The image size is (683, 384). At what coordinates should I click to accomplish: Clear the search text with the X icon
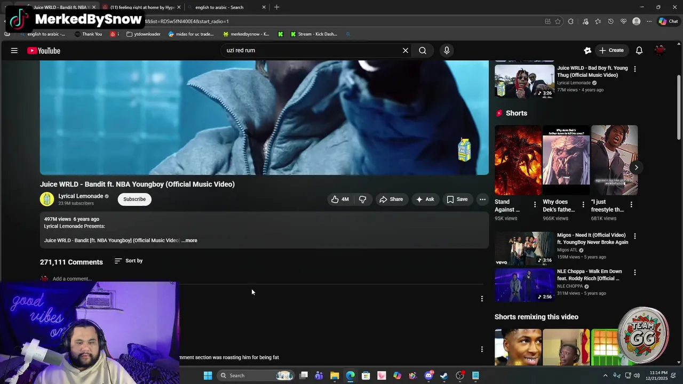coord(406,51)
